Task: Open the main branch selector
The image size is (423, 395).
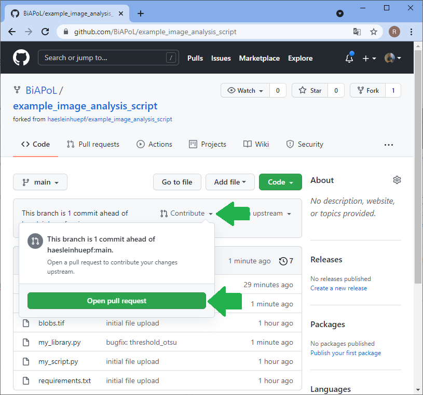Action: point(40,182)
